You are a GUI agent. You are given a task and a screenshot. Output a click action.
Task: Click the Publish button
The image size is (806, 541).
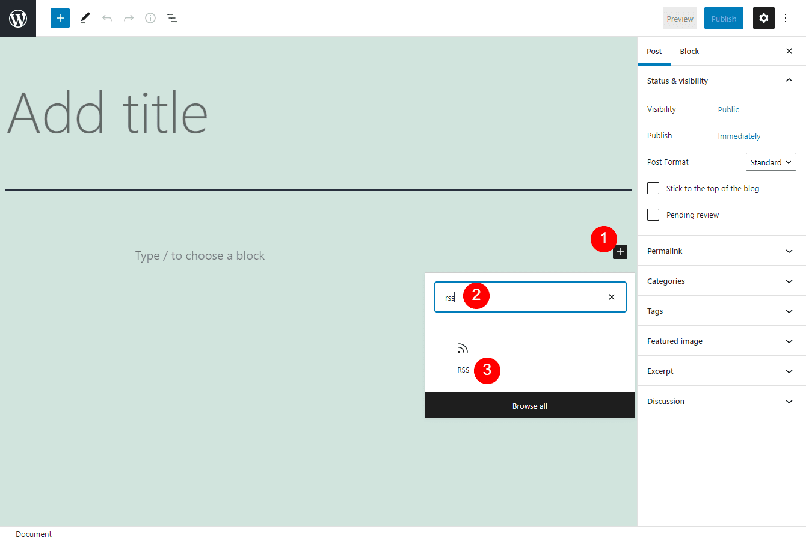coord(724,18)
